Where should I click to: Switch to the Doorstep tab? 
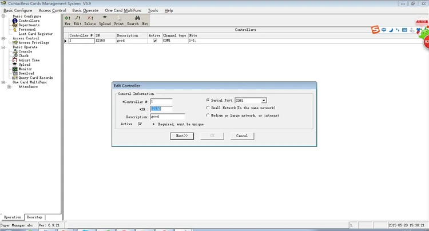coord(34,217)
